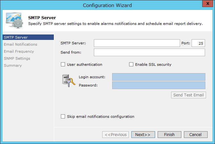This screenshot has height=144, width=215.
Task: Click the Next>> button
Action: pos(143,134)
